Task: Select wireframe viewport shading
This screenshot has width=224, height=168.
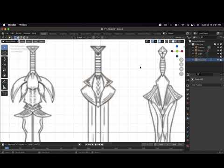Action: pyautogui.click(x=171, y=42)
